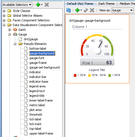
Task: Switch to the Dark Theme tab
Action: 107,4
